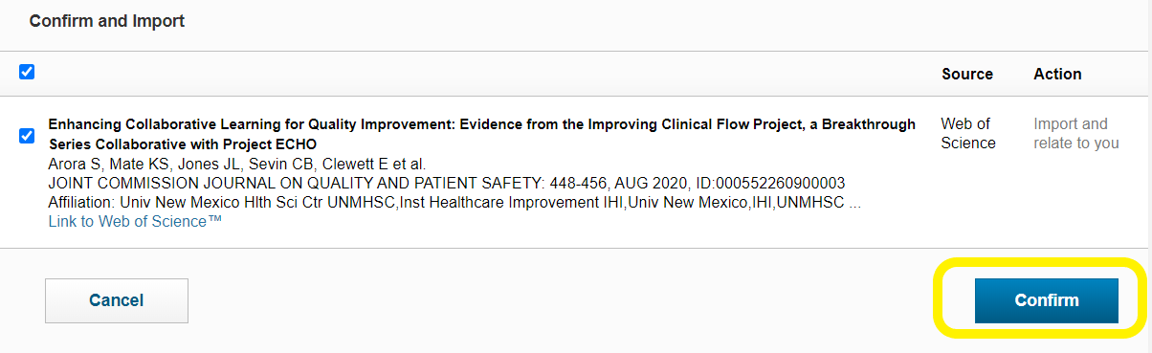Uncheck the select-all checkbox in header row

click(27, 72)
